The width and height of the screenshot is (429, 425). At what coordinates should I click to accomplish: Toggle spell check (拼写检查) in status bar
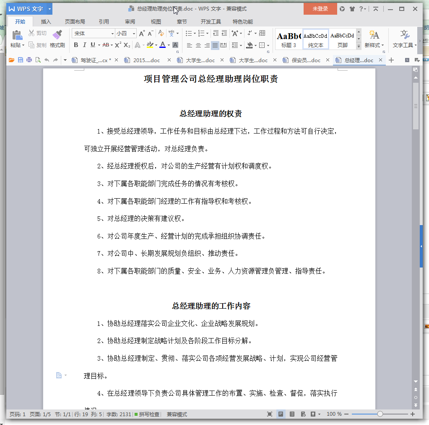point(147,415)
